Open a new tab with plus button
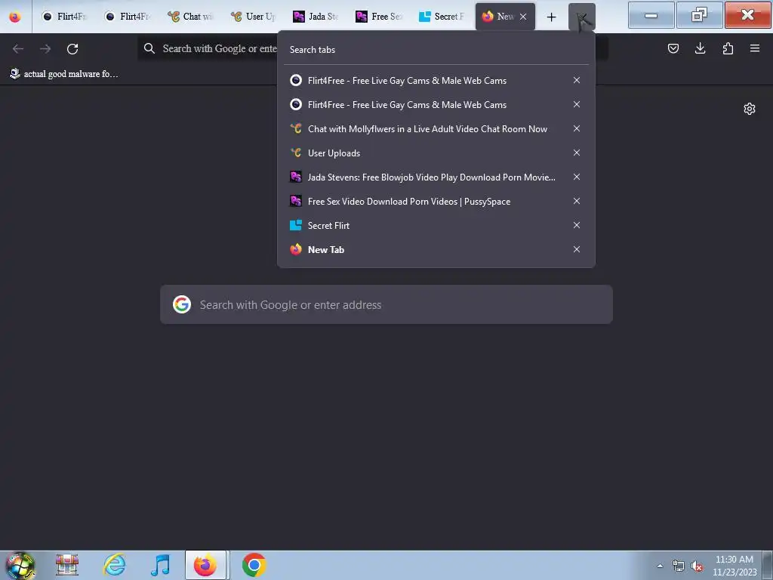 [551, 17]
